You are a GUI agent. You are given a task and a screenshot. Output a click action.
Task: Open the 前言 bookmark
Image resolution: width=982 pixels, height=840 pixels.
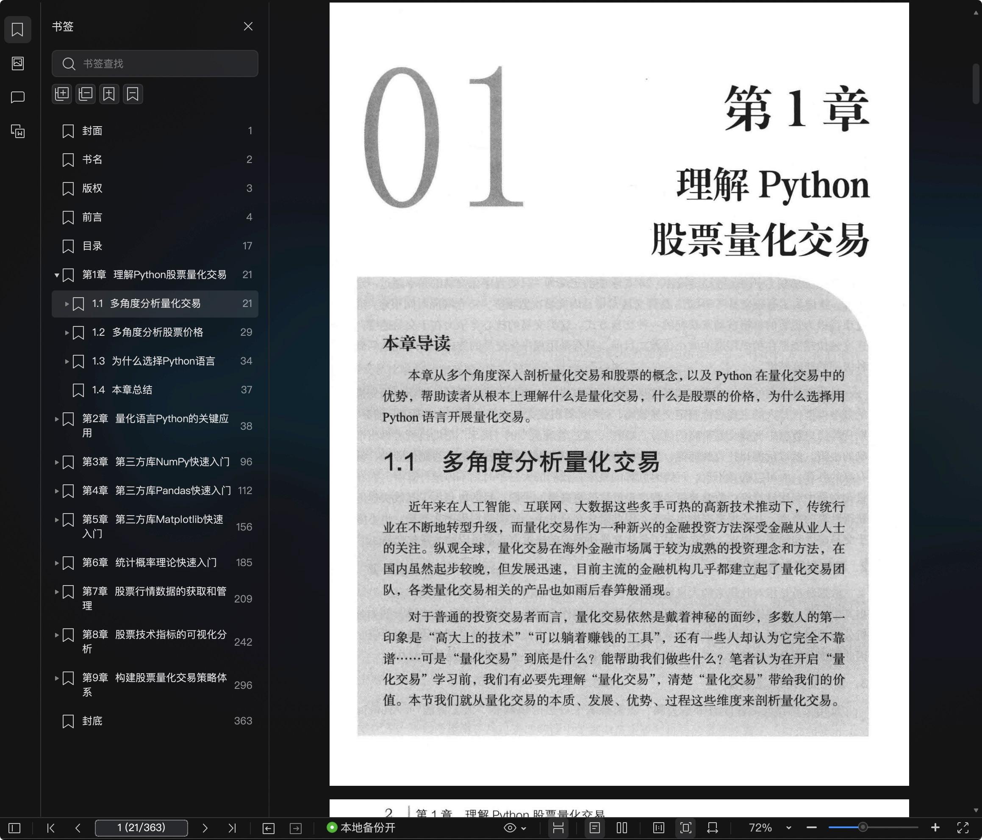155,218
